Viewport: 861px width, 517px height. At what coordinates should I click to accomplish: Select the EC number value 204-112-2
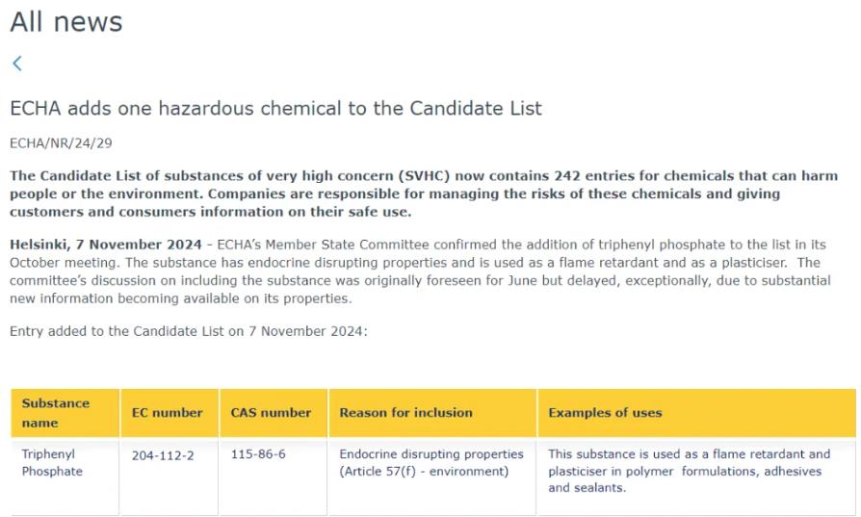click(163, 455)
